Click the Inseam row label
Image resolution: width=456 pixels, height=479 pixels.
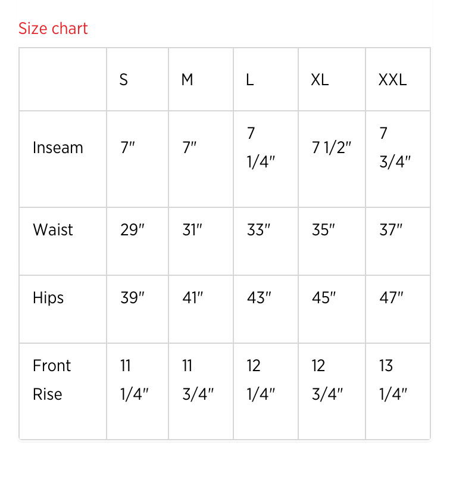[58, 148]
